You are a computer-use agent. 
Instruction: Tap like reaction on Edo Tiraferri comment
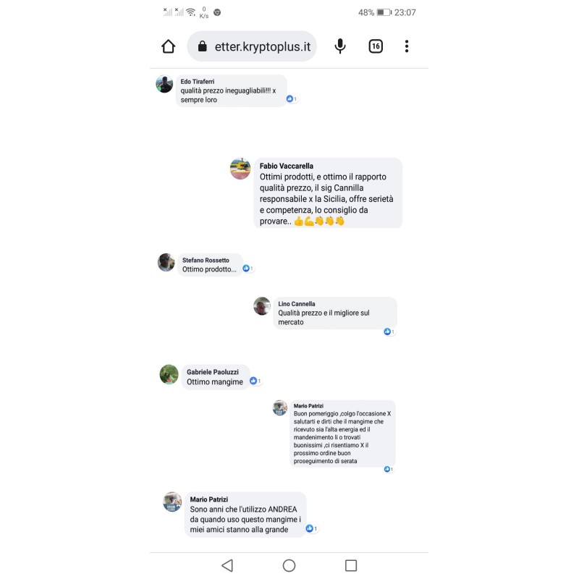coord(292,98)
